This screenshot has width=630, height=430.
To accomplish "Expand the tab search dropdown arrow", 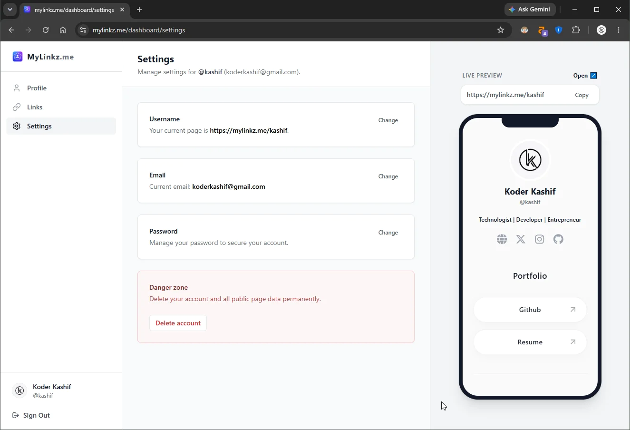I will (10, 10).
